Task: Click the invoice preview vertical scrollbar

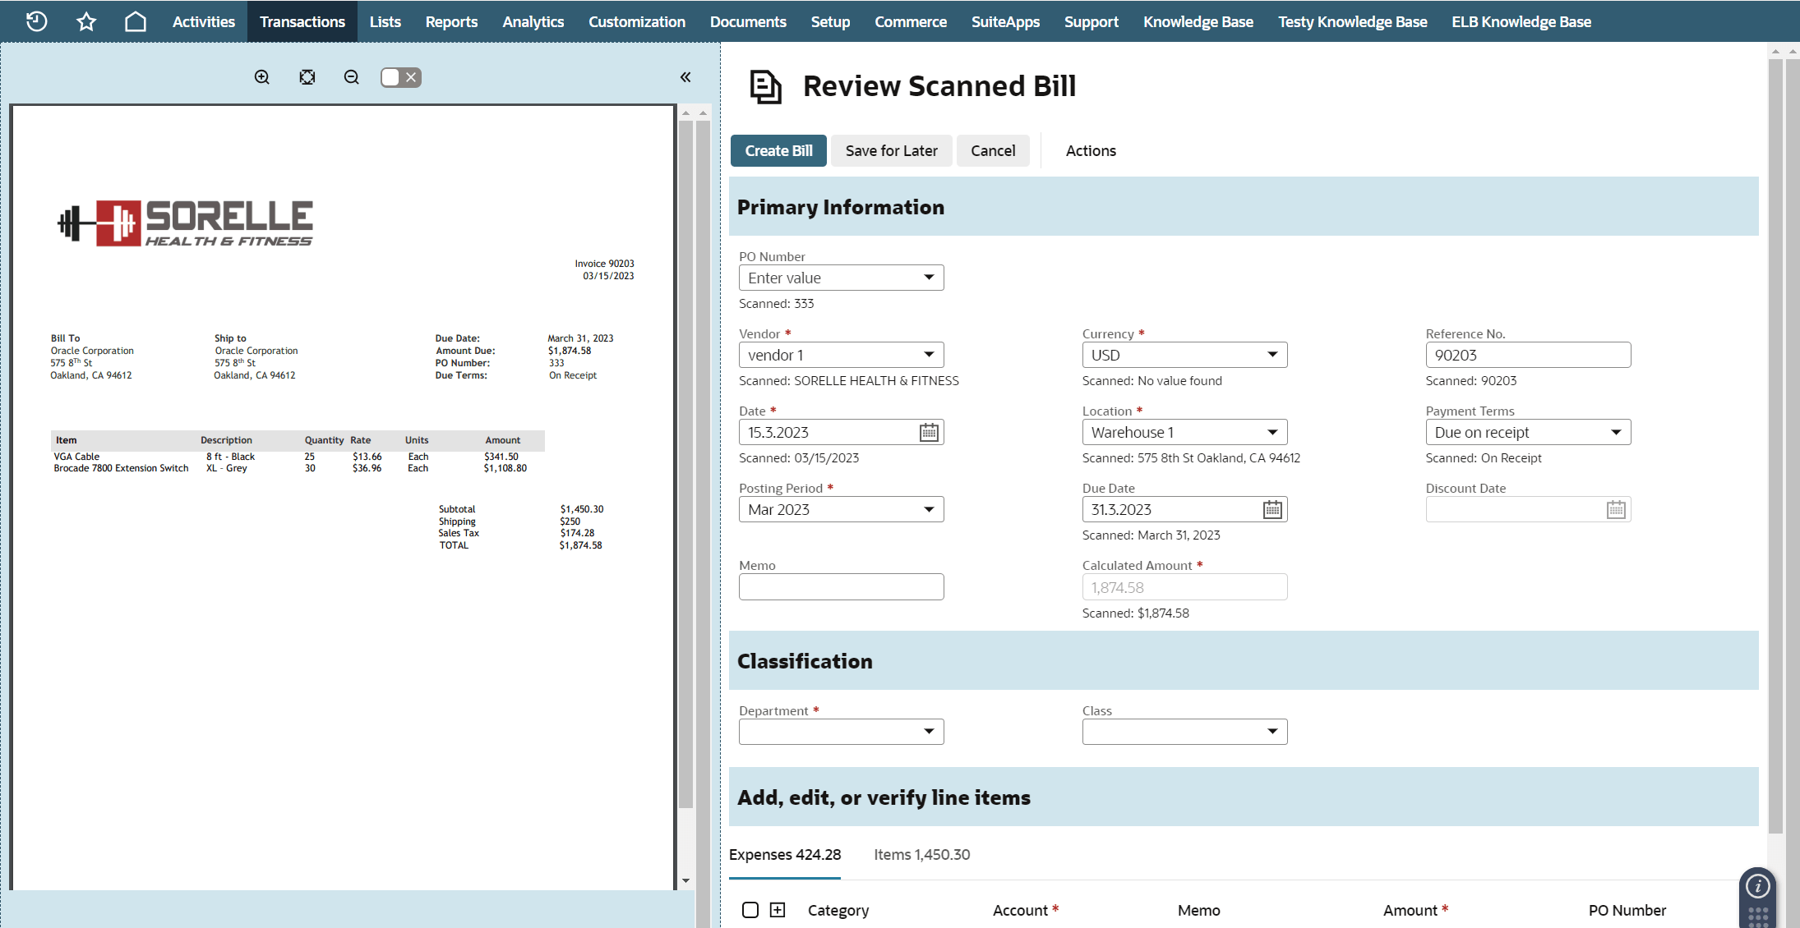Action: pos(685,464)
